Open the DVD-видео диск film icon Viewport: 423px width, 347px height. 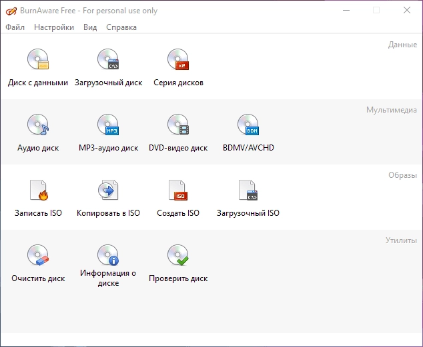pos(178,125)
